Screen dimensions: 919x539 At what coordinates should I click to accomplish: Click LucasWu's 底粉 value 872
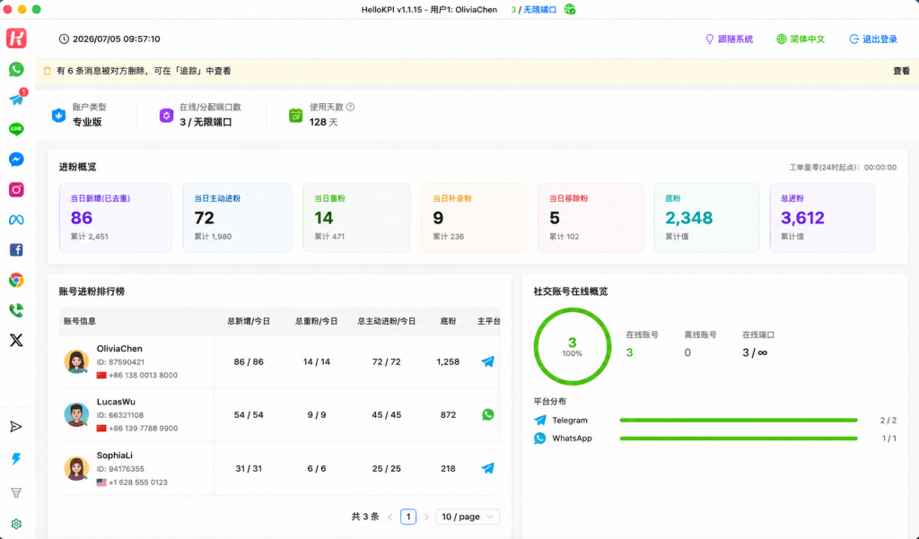pyautogui.click(x=449, y=415)
